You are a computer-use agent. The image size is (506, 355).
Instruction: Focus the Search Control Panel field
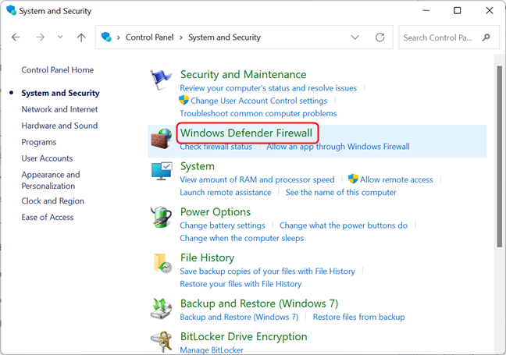(x=448, y=37)
